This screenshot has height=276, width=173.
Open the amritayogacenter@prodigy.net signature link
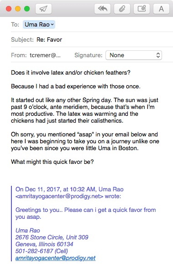(55, 258)
